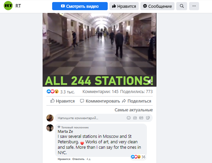
Task: Reply to Marta Ze's comment via Ответить
Action: [x=78, y=159]
